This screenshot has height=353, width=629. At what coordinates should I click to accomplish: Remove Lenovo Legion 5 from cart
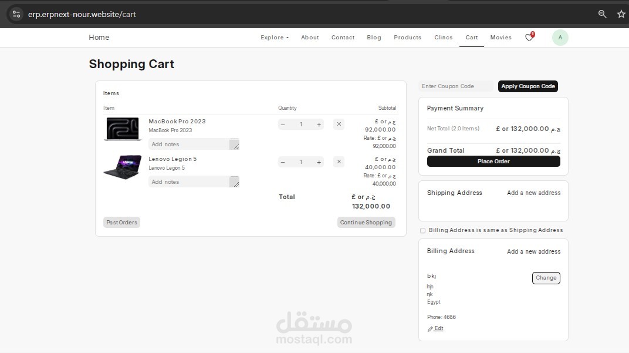(x=339, y=162)
